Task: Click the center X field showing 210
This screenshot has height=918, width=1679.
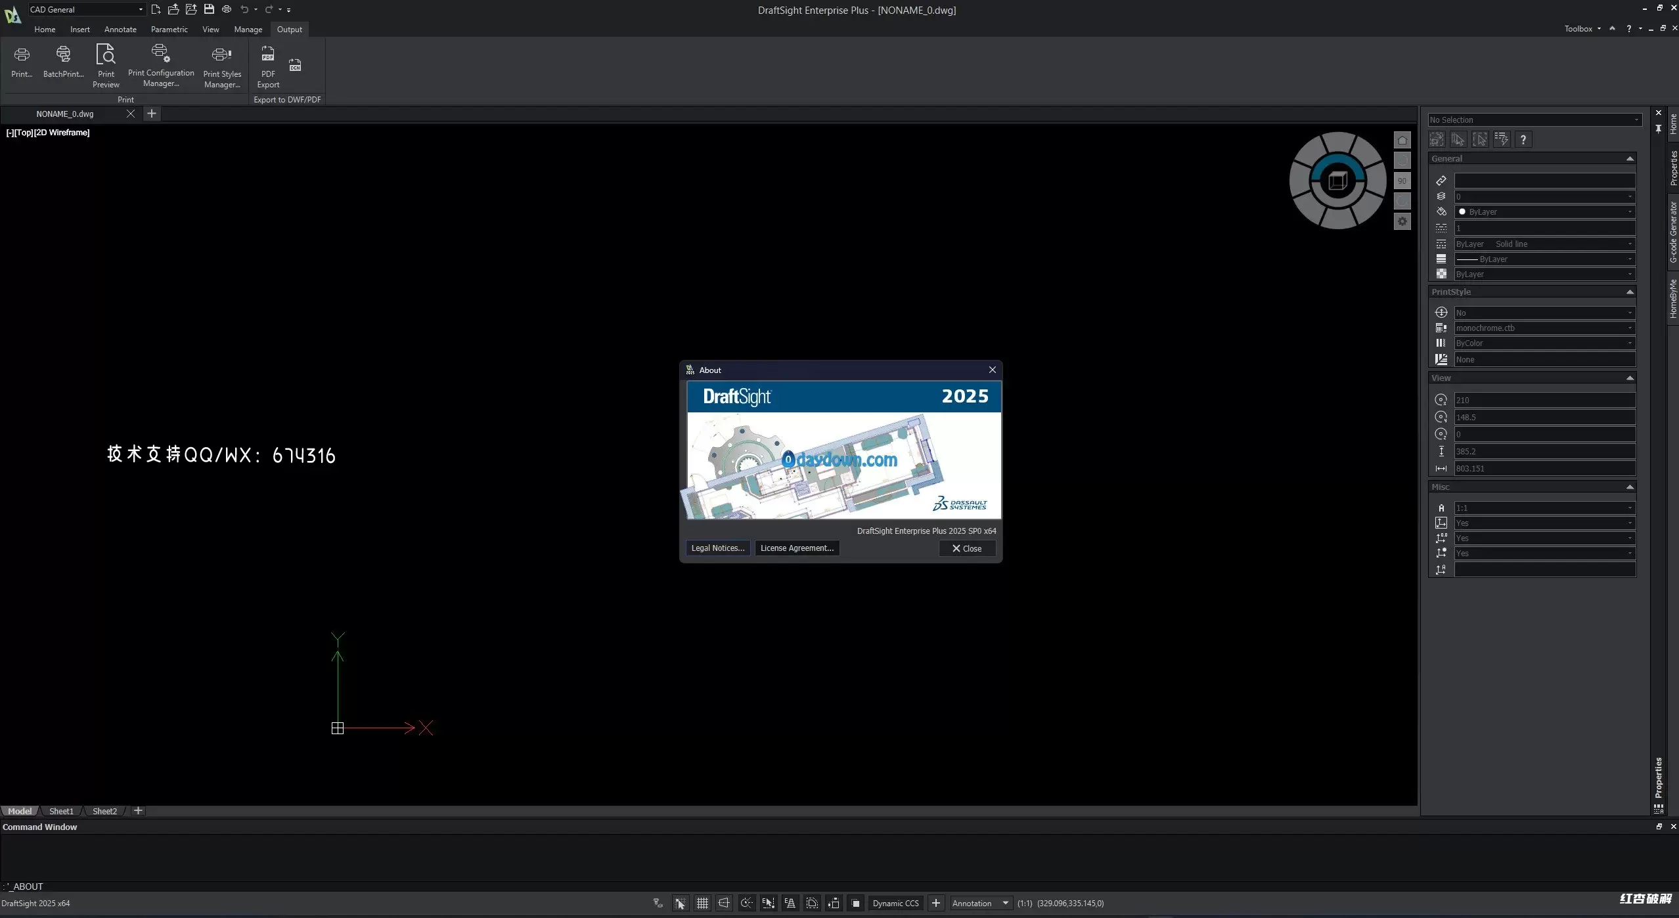Action: pos(1544,400)
